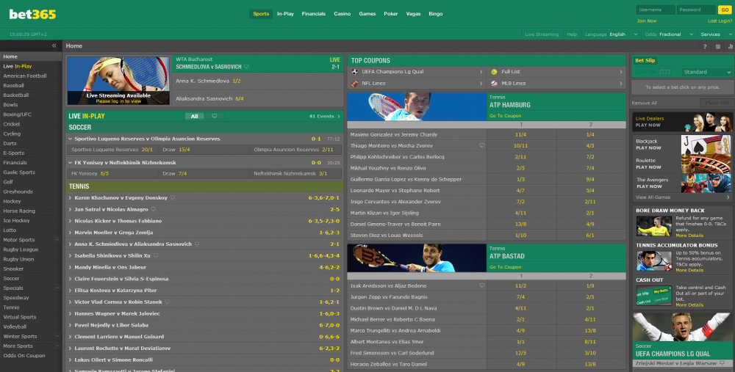Click the American football icon beside NFL Lines
The image size is (735, 372).
(x=355, y=84)
